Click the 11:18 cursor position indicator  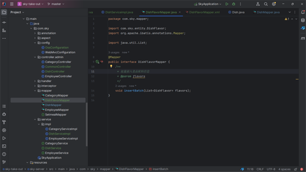(250, 169)
